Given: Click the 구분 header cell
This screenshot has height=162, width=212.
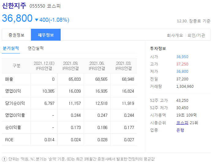Looking at the screenshot, I should pos(16,66).
